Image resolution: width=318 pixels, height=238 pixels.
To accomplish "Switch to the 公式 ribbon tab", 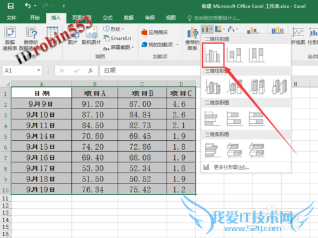I will [x=107, y=18].
